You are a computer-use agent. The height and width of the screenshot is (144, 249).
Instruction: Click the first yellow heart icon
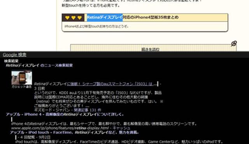(x=67, y=18)
